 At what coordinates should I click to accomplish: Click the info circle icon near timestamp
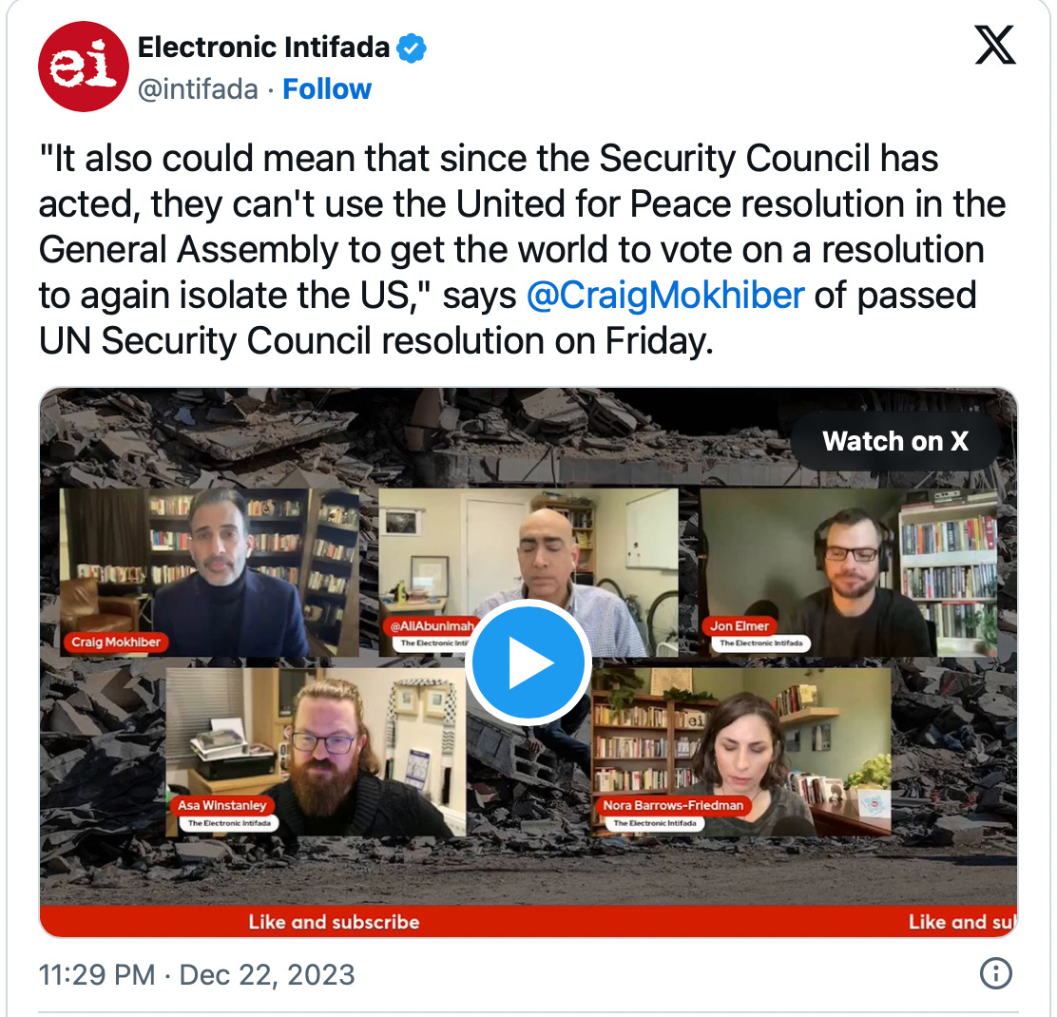pos(995,974)
